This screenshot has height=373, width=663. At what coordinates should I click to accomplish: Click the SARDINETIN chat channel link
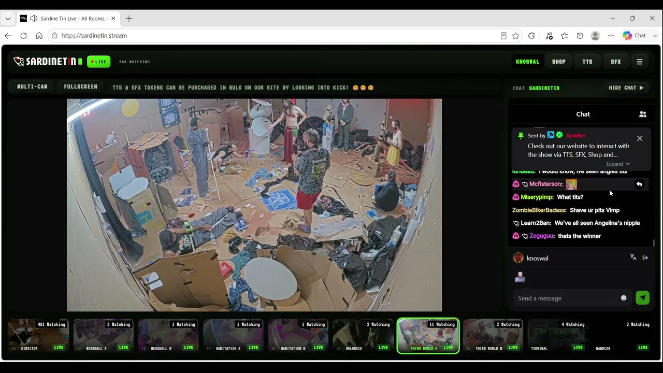coord(544,88)
